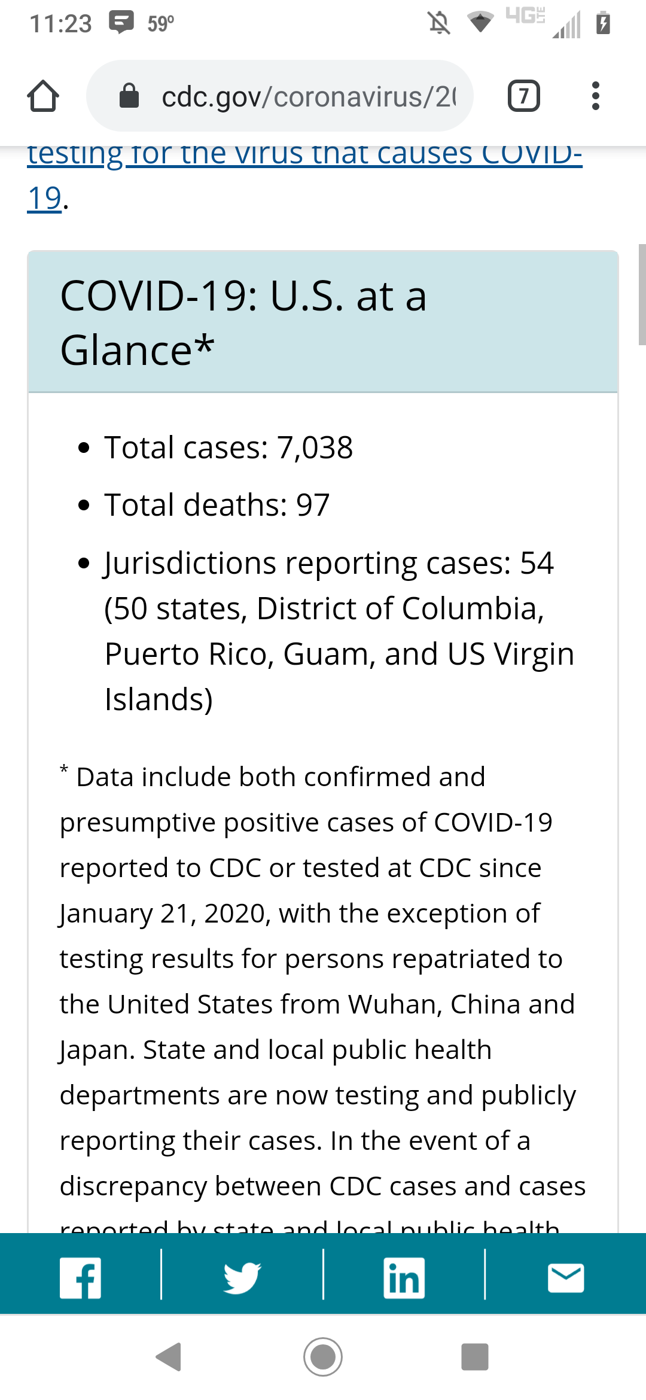Open Chrome's three-dot overflow menu
Image resolution: width=646 pixels, height=1400 pixels.
[x=595, y=96]
